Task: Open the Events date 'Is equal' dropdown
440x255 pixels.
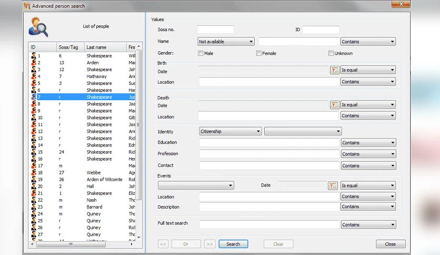Action: (x=368, y=185)
